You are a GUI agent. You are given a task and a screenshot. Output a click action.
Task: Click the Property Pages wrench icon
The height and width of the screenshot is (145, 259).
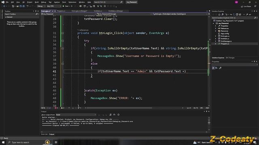[x=220, y=68]
